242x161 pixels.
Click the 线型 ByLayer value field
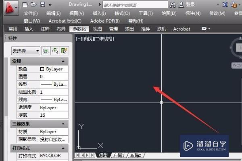[x=53, y=84]
